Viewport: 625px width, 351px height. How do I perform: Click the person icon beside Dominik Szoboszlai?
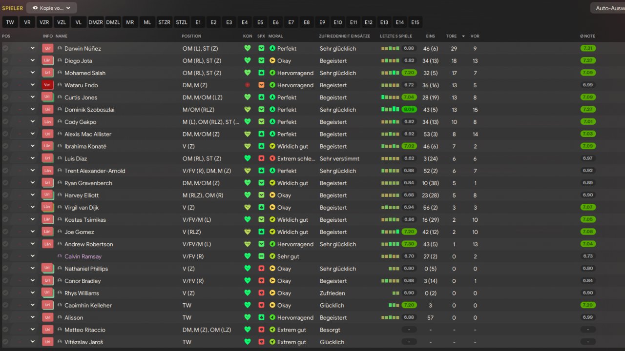[60, 110]
